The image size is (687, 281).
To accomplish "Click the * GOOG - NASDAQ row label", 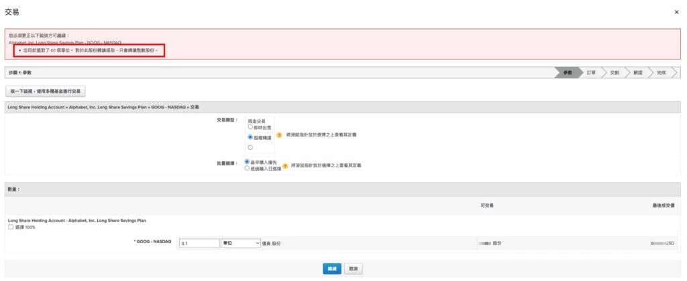I will tap(152, 242).
